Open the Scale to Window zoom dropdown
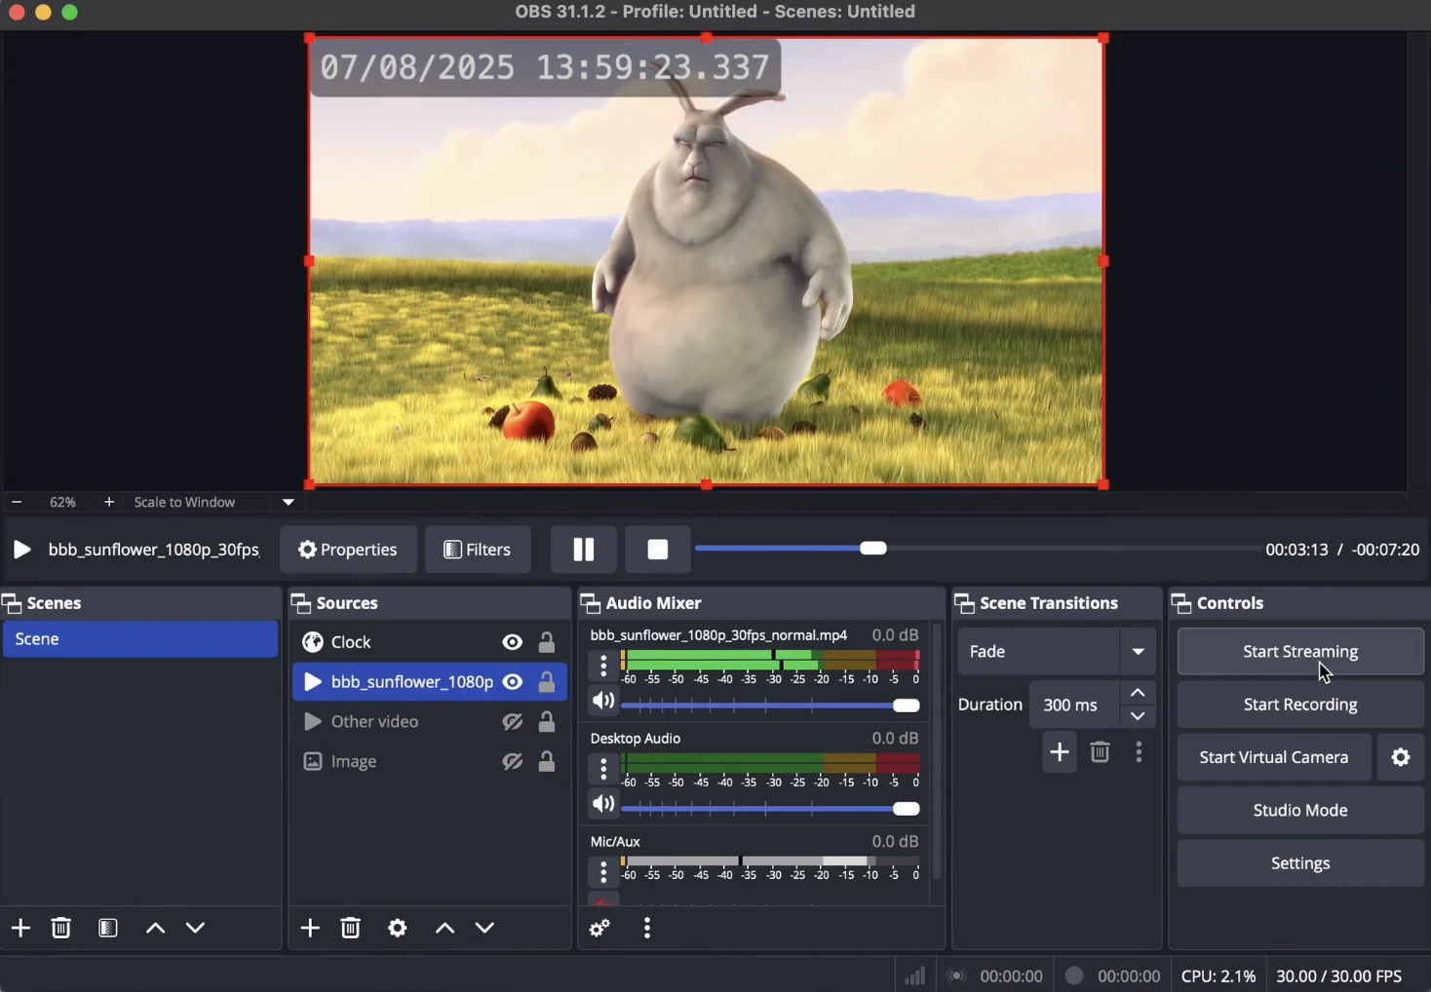 click(x=289, y=503)
